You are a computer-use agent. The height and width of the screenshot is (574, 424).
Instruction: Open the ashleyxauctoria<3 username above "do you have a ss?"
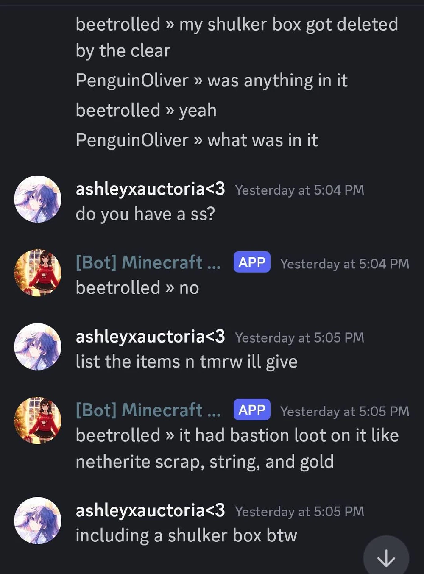tap(150, 189)
